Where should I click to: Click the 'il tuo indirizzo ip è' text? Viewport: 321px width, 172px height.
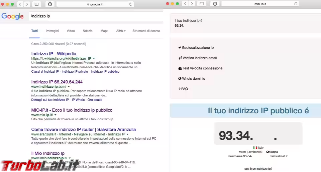188,21
